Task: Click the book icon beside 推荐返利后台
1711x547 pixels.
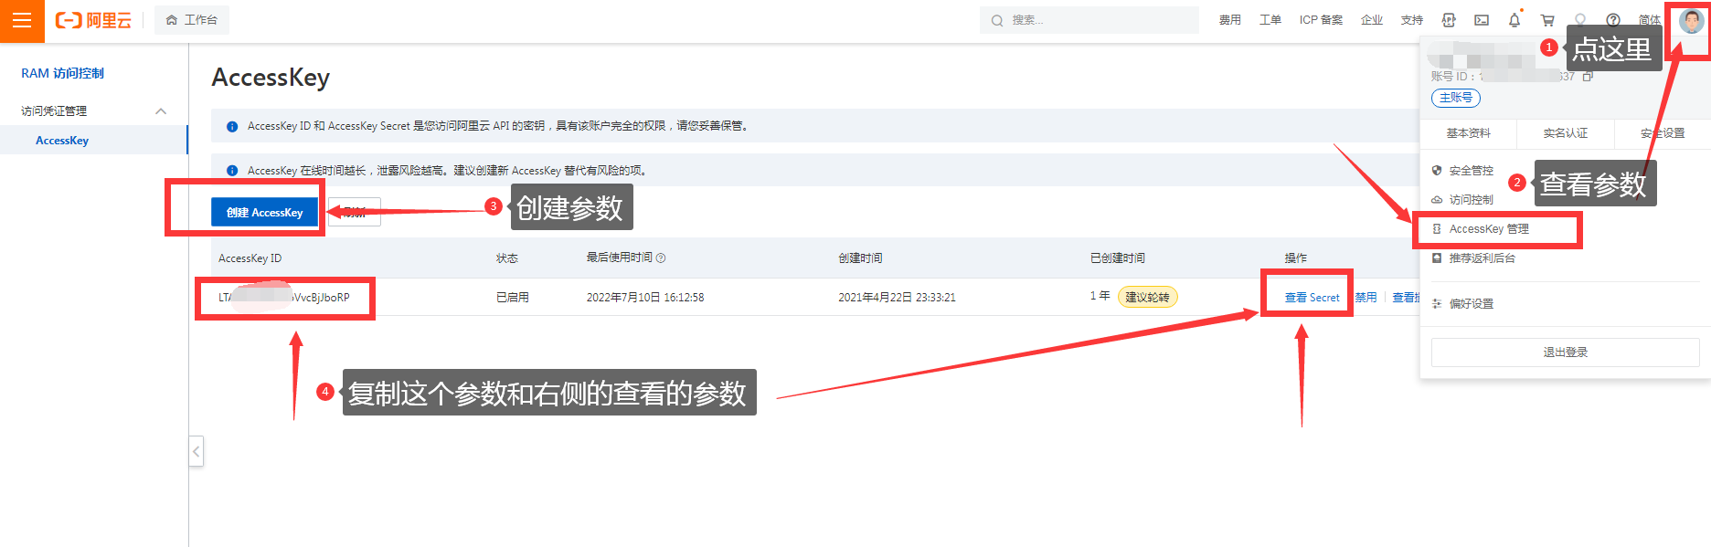Action: pos(1437,258)
